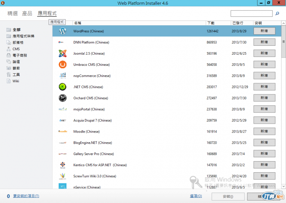Click release date 2012/12/29

pyautogui.click(x=240, y=87)
